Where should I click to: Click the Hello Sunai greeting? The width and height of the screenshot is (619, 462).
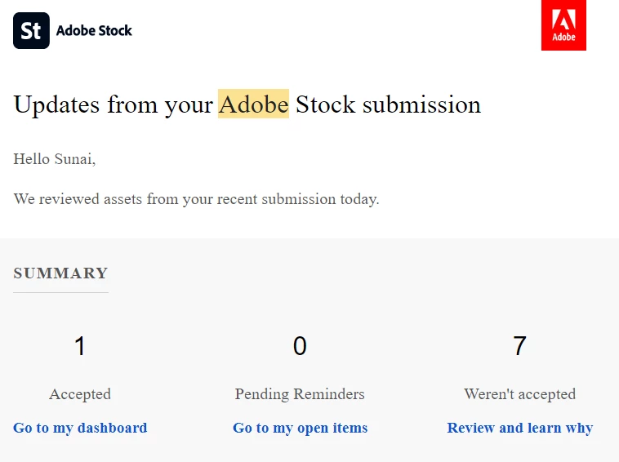54,159
